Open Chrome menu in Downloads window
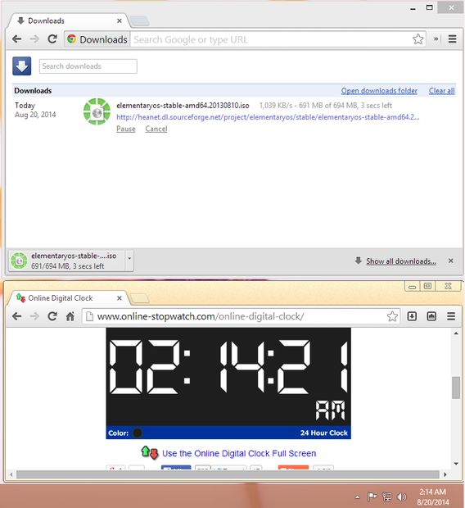Screen dimensions: 465x508 tap(453, 39)
